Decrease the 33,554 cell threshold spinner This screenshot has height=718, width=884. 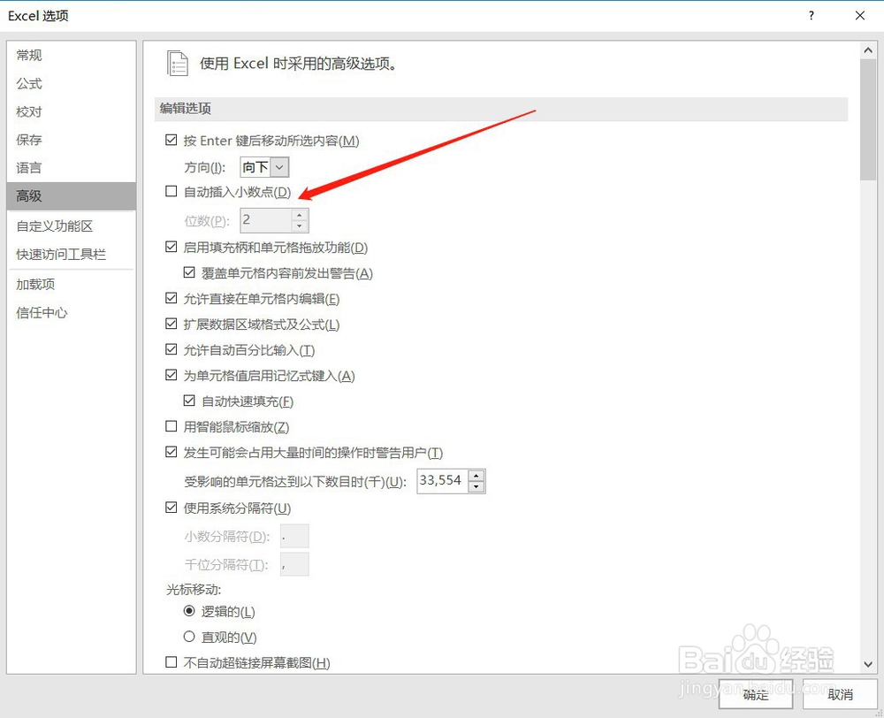pyautogui.click(x=476, y=486)
